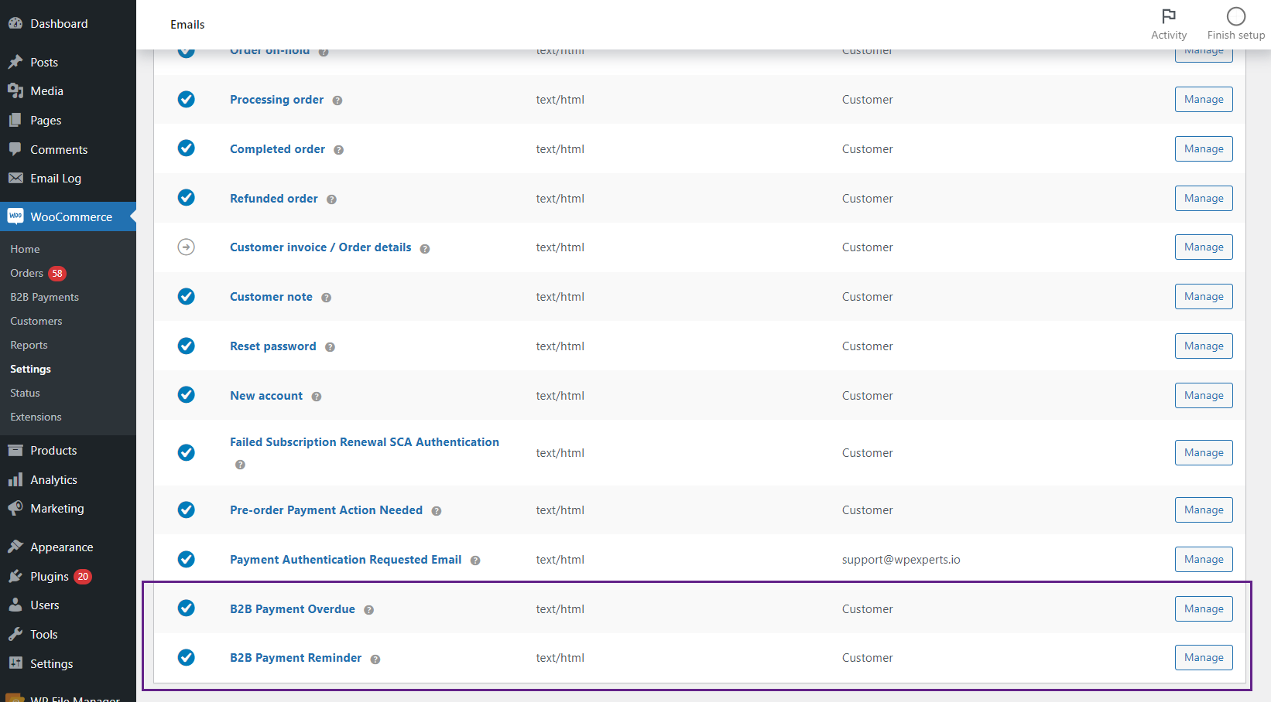Toggle enabled status for Reset password email
Viewport: 1271px width, 702px height.
tap(187, 346)
